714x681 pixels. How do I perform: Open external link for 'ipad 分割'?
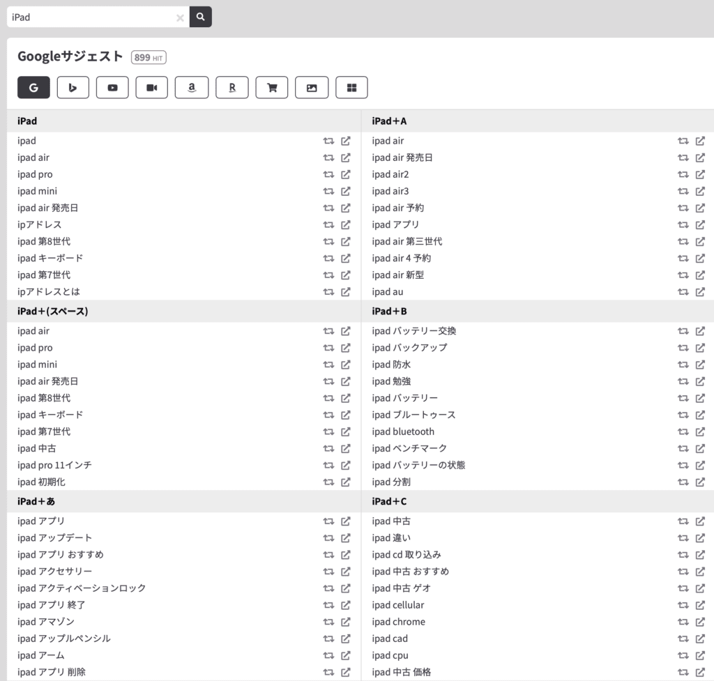point(700,482)
